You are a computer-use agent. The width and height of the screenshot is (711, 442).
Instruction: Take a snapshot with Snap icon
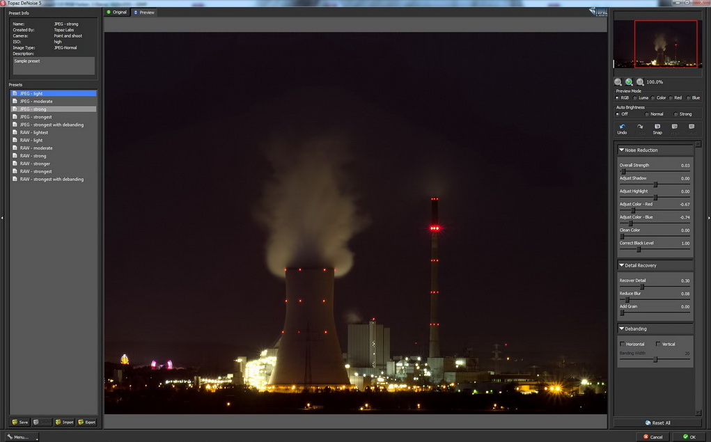[x=657, y=127]
